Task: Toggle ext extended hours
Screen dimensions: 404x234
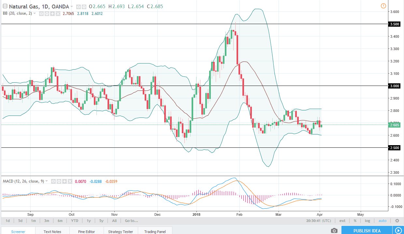Action: coord(342,221)
